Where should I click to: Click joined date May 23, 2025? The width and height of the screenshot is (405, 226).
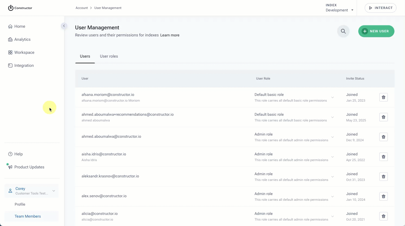[x=356, y=120]
